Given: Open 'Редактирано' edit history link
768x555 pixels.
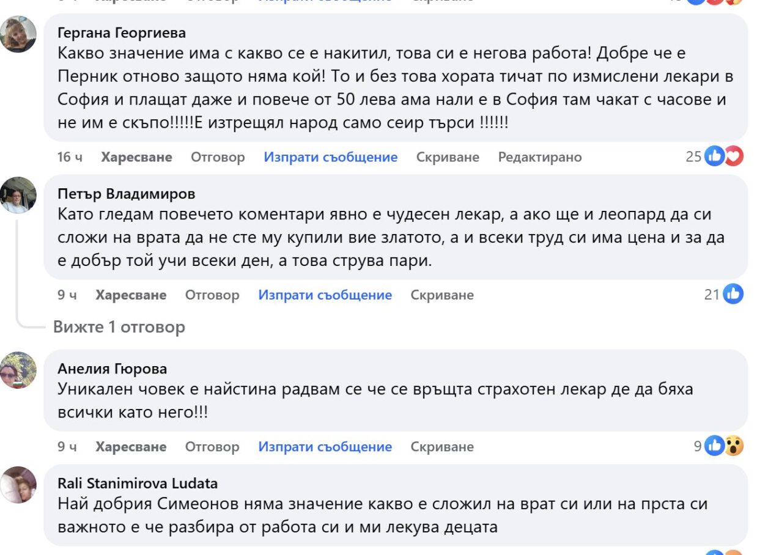Looking at the screenshot, I should point(540,157).
